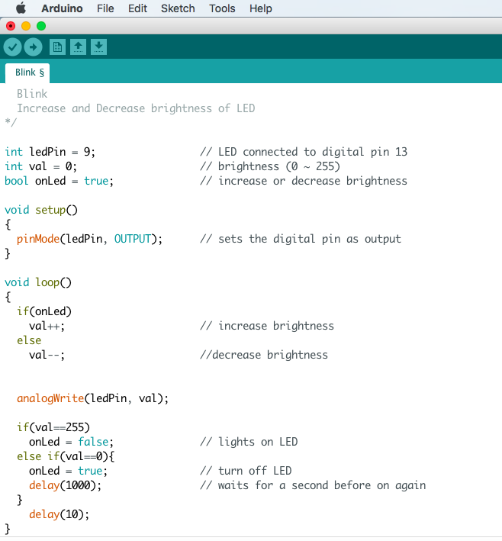This screenshot has width=502, height=541.
Task: Open the Apple menu
Action: [x=21, y=8]
